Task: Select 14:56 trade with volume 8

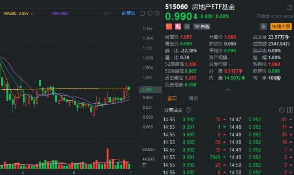Action: click(x=194, y=172)
